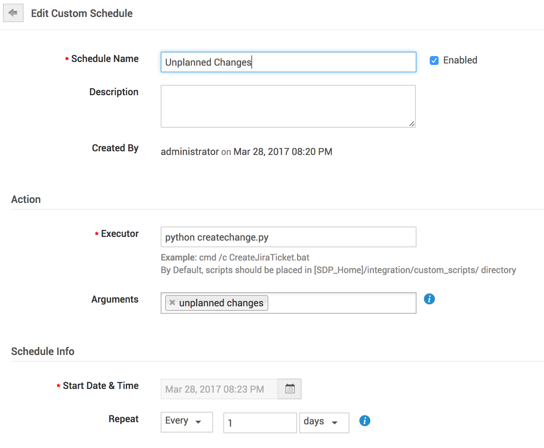
Task: Uncheck the Enabled checkbox
Action: coord(434,61)
